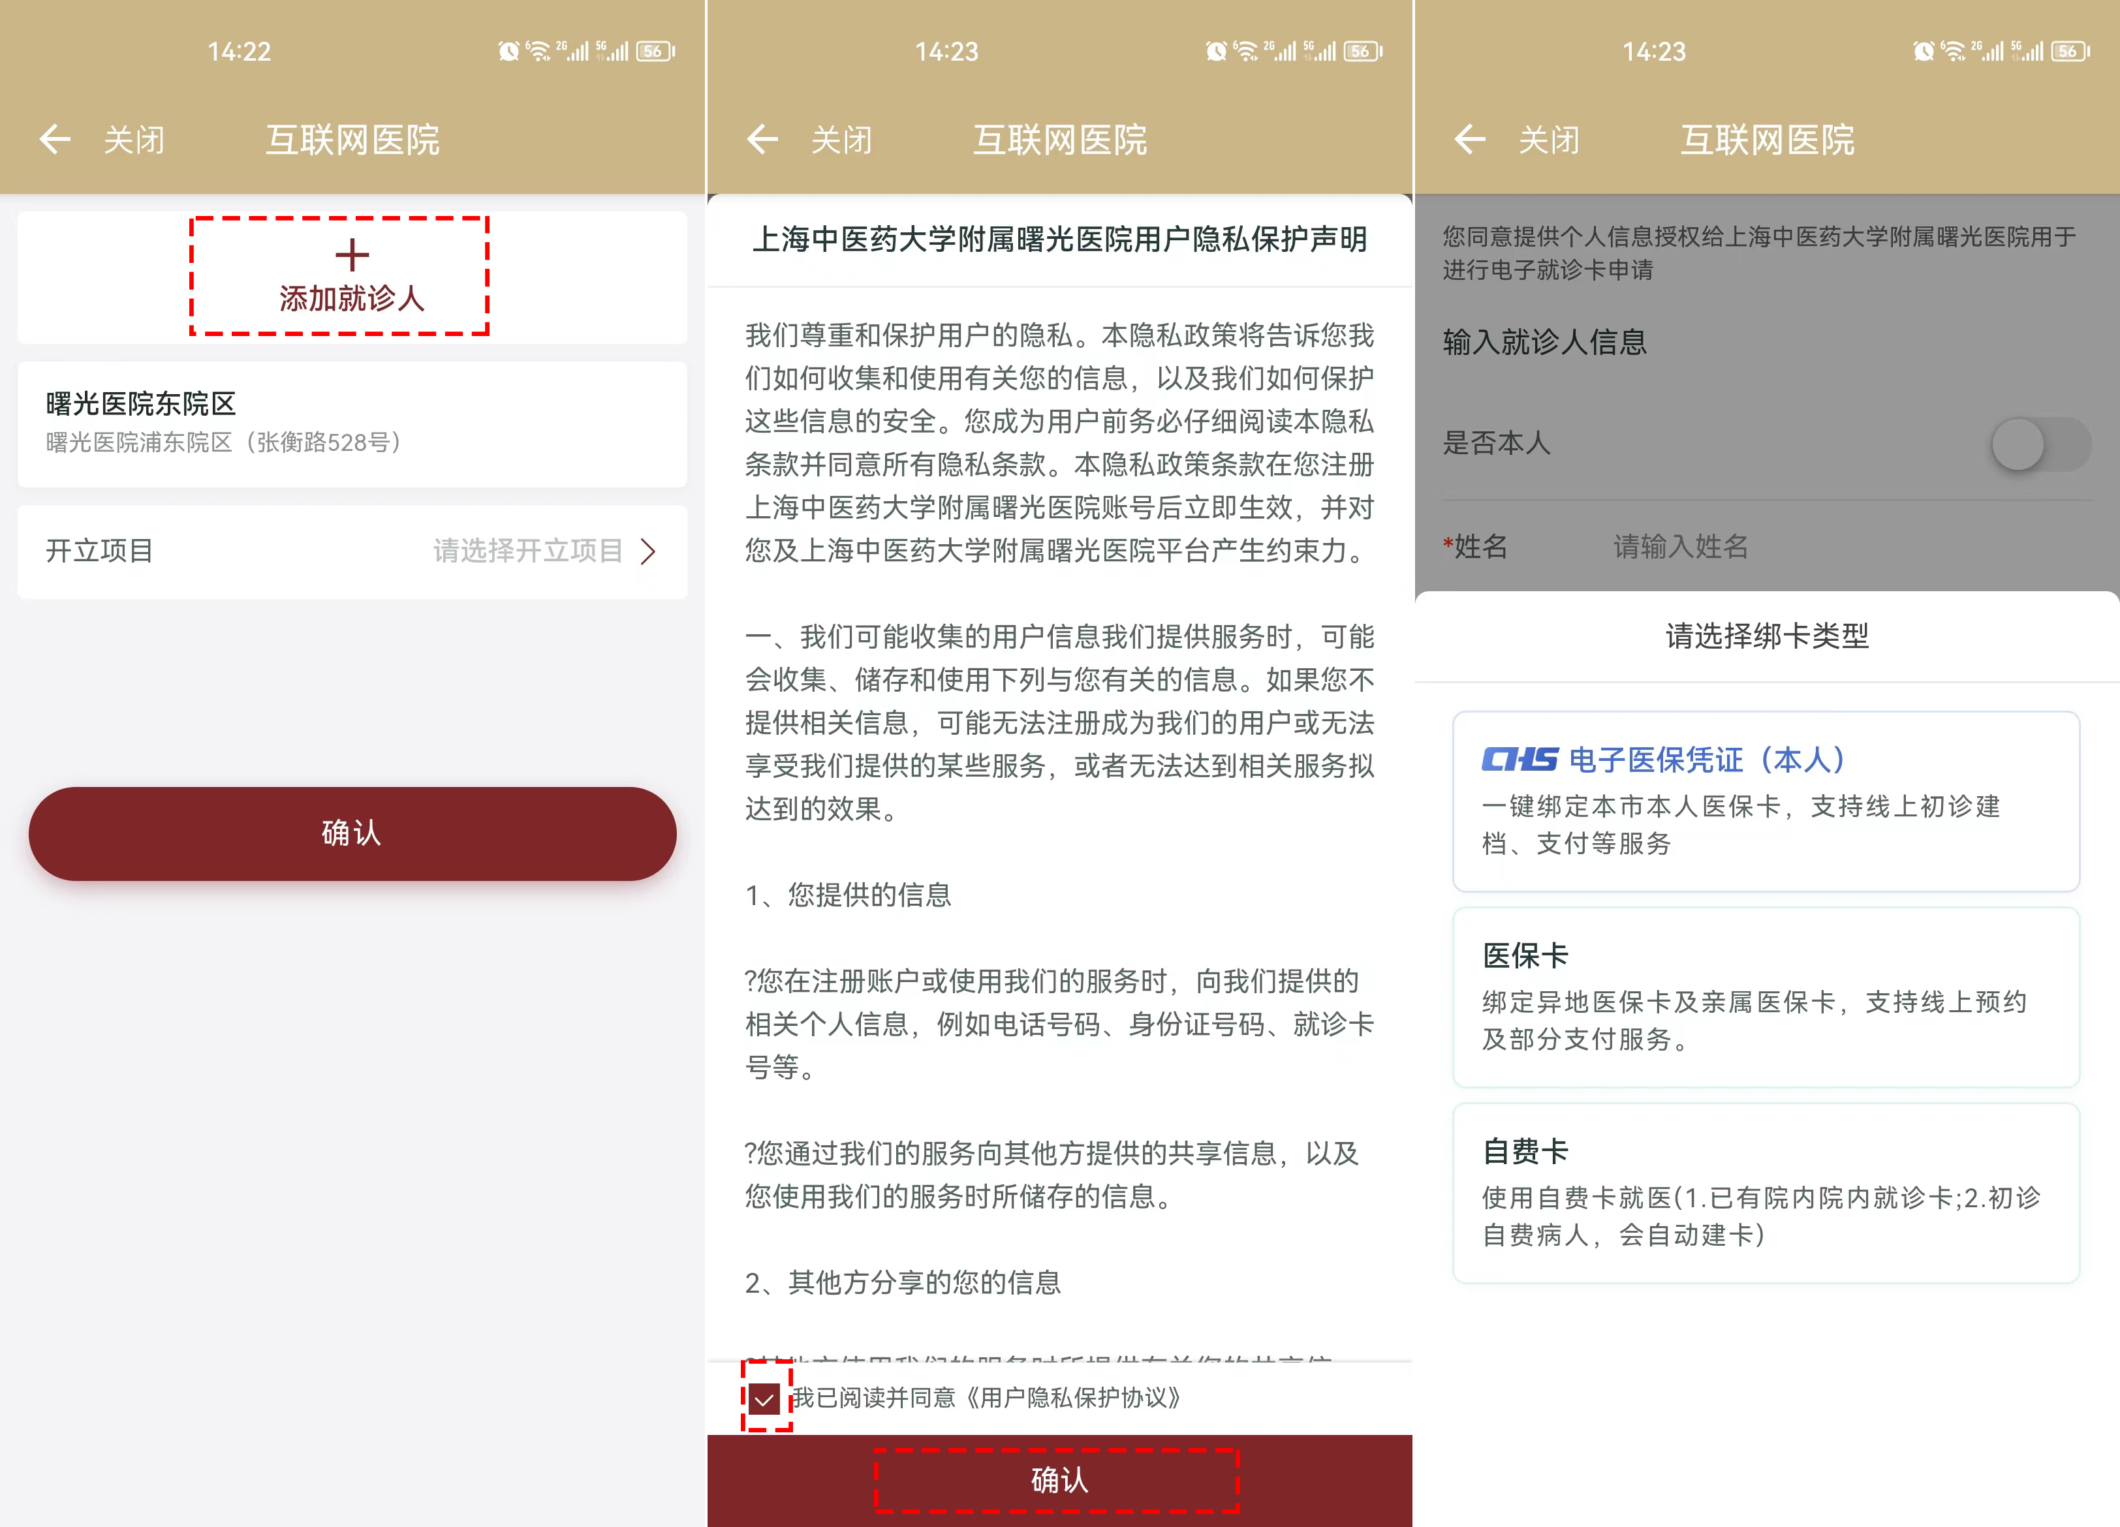
Task: Tap the alarm icon in the first screen status bar
Action: 508,52
